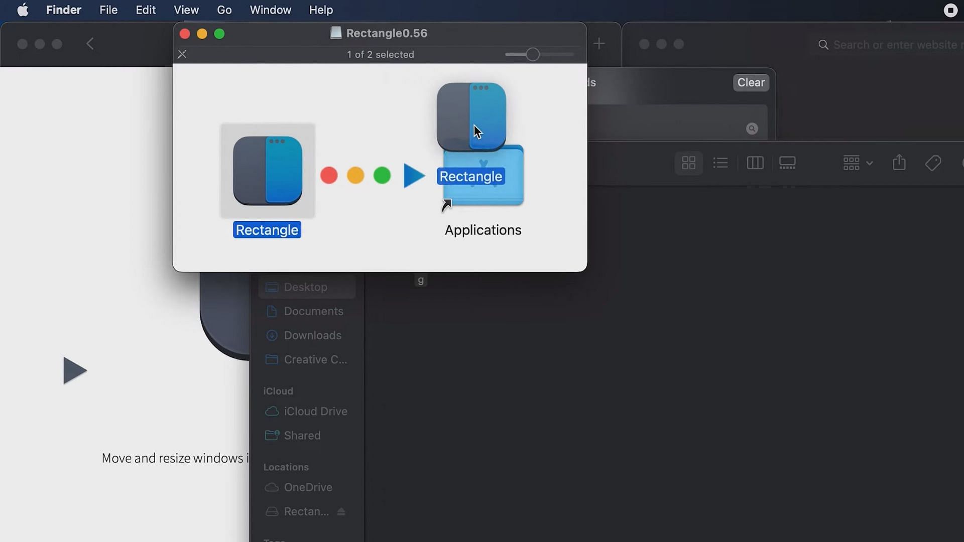
Task: Click the browser back chevron
Action: click(90, 44)
